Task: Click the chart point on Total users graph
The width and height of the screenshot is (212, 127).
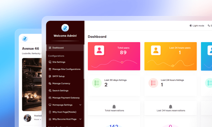Action: 122,62
